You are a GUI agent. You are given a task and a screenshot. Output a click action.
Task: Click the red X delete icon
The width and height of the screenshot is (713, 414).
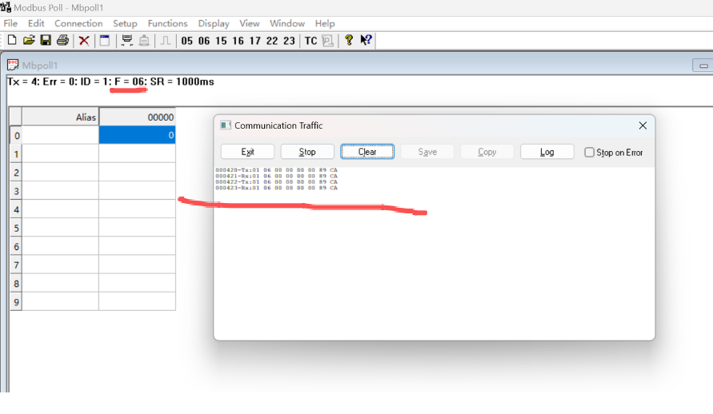click(x=84, y=41)
